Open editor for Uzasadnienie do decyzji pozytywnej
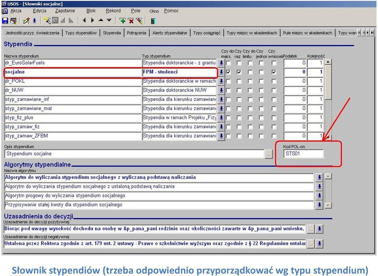This screenshot has height=276, width=378. click(x=311, y=229)
